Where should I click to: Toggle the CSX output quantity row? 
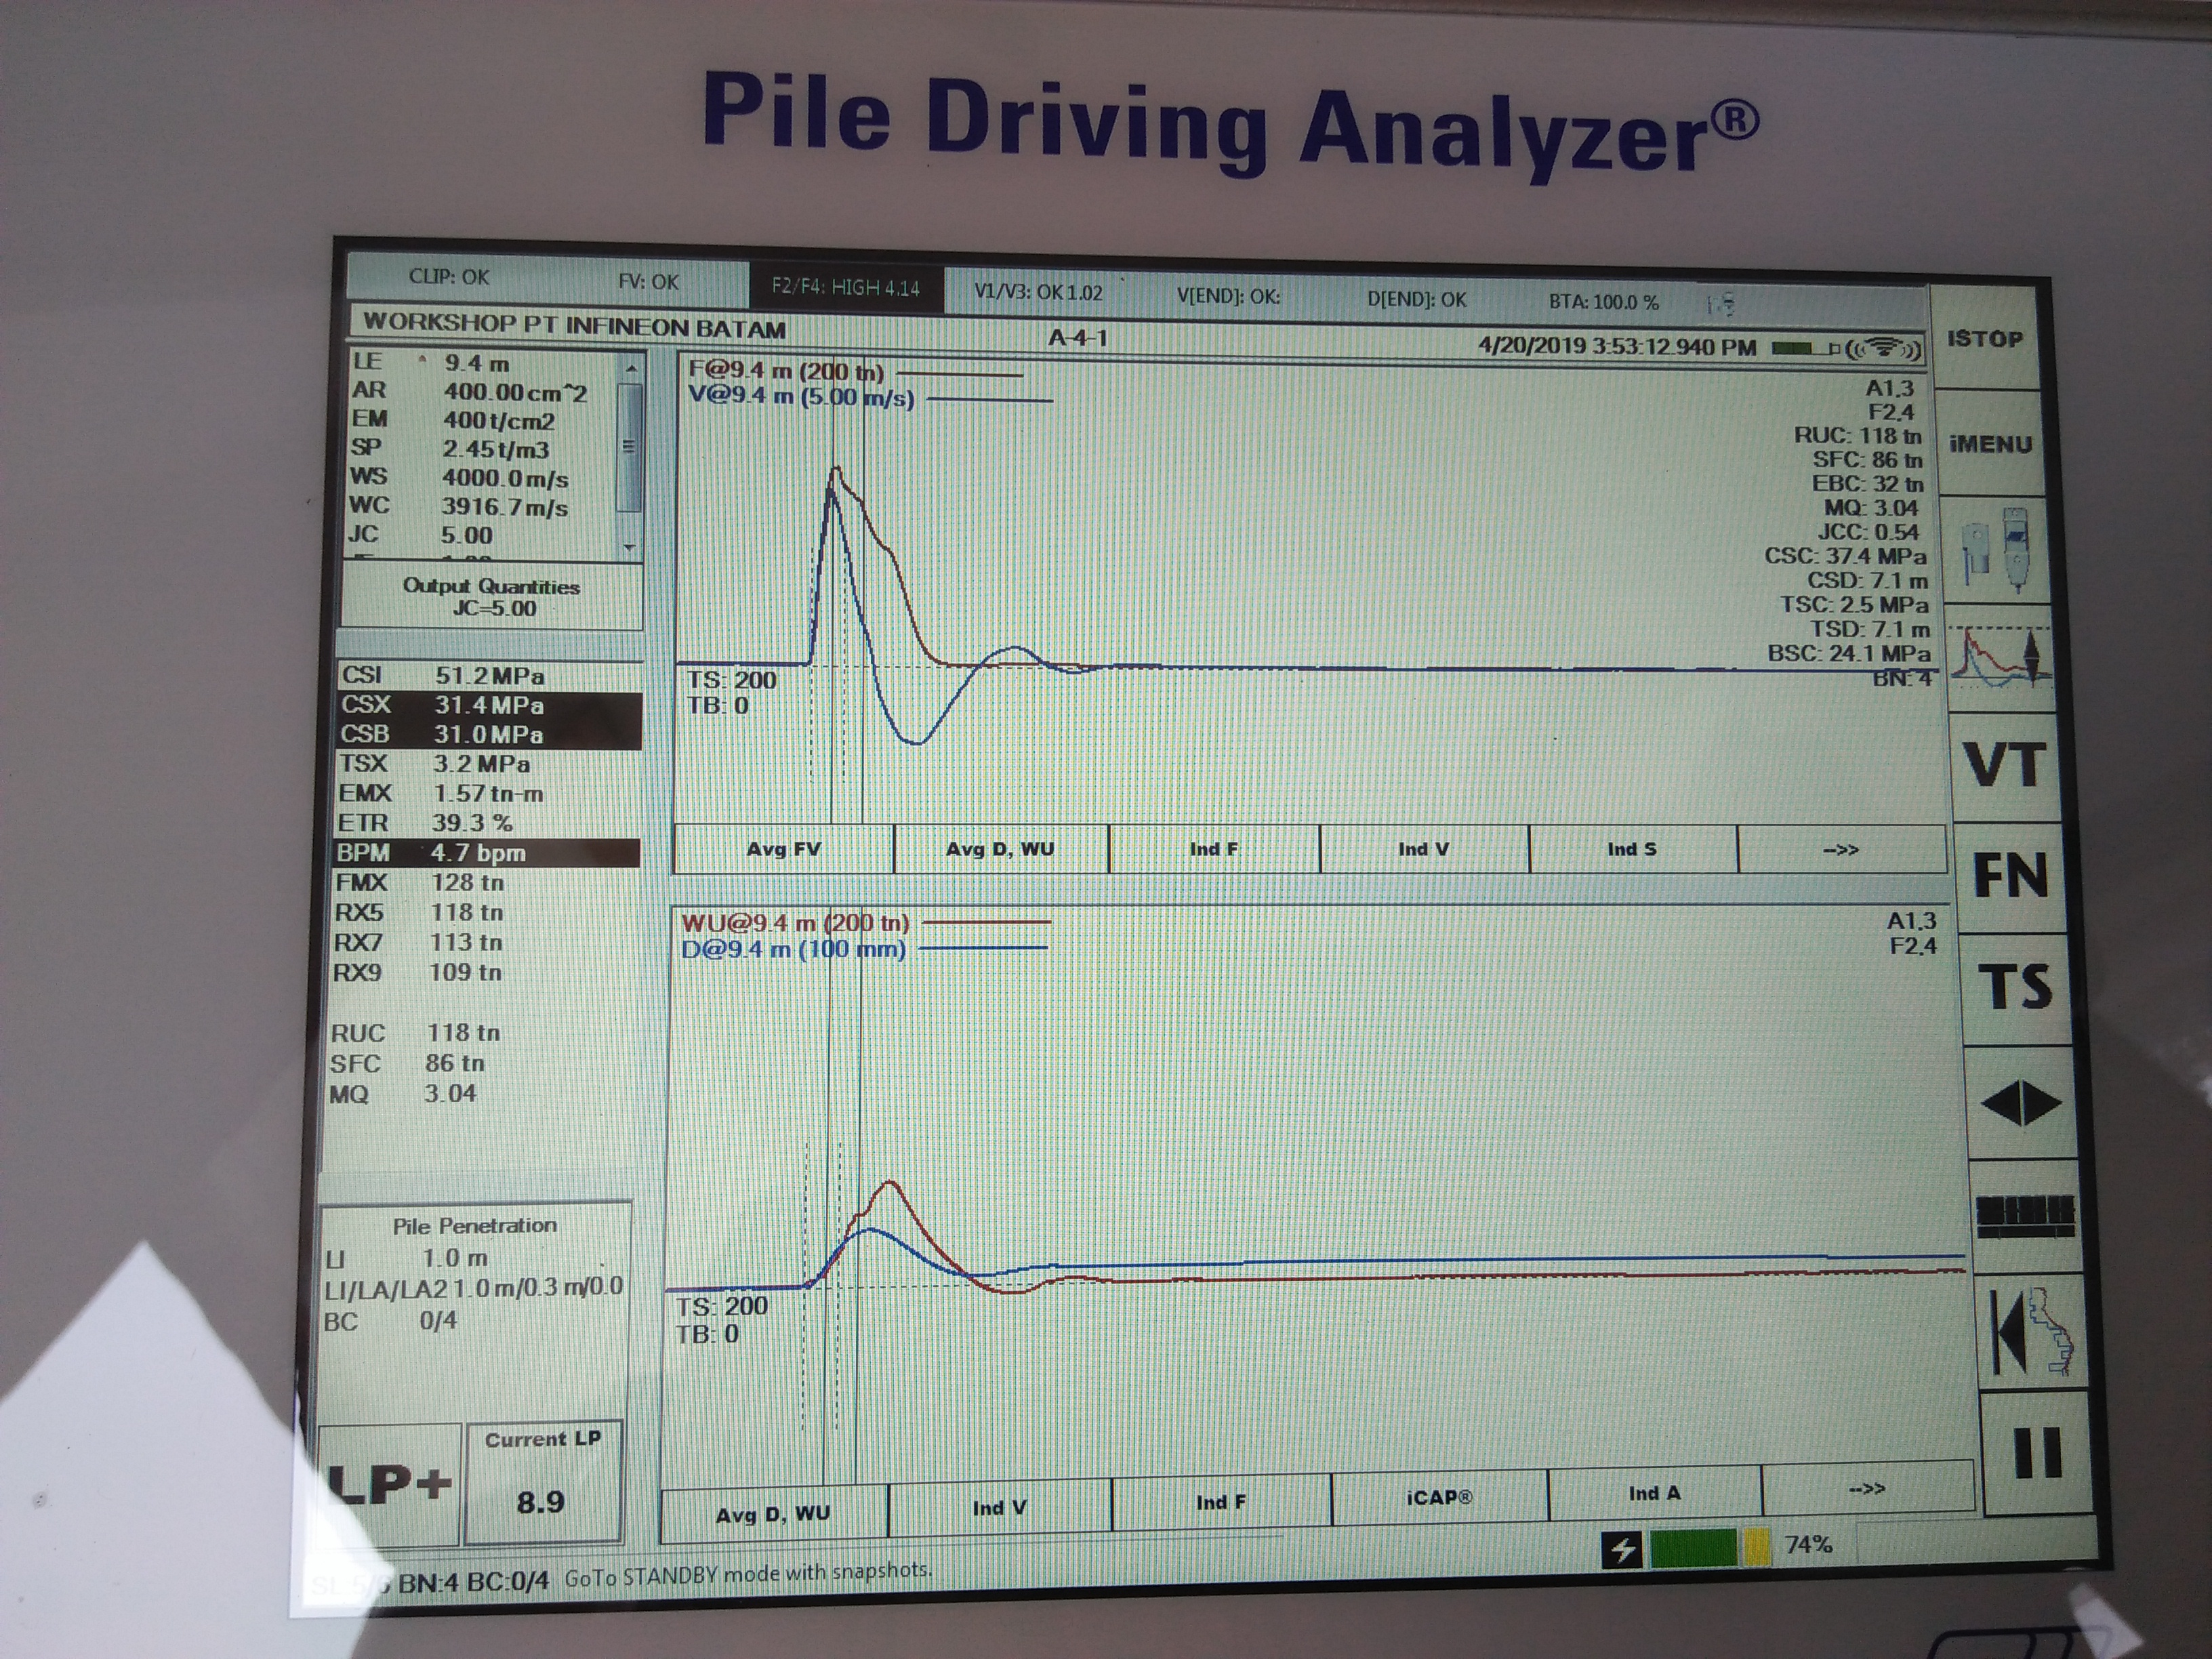click(x=489, y=705)
